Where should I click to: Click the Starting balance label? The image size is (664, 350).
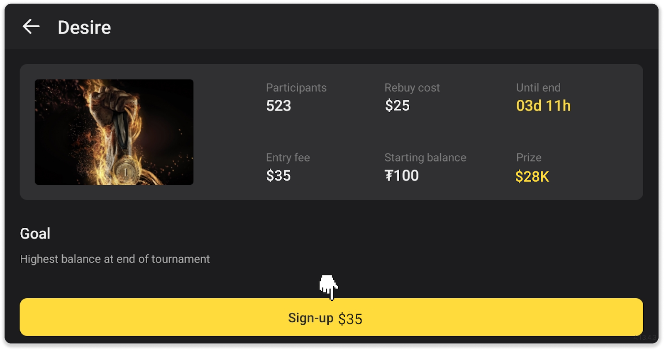click(425, 158)
